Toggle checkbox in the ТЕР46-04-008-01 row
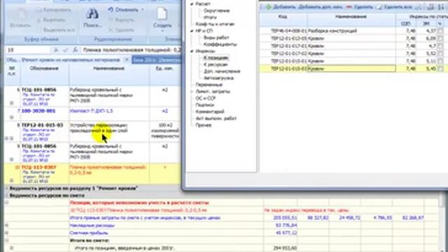The width and height of the screenshot is (448, 252). point(440,31)
